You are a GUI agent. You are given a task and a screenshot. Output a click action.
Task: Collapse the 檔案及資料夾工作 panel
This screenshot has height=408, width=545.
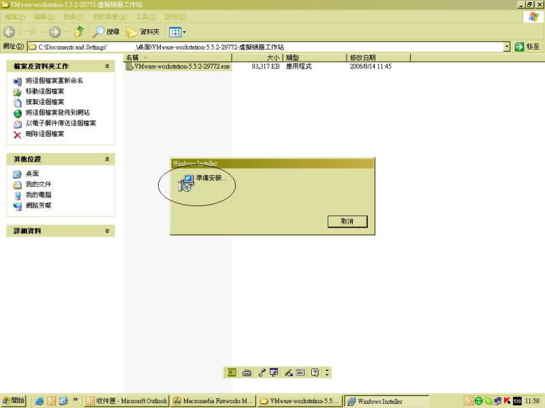click(107, 66)
